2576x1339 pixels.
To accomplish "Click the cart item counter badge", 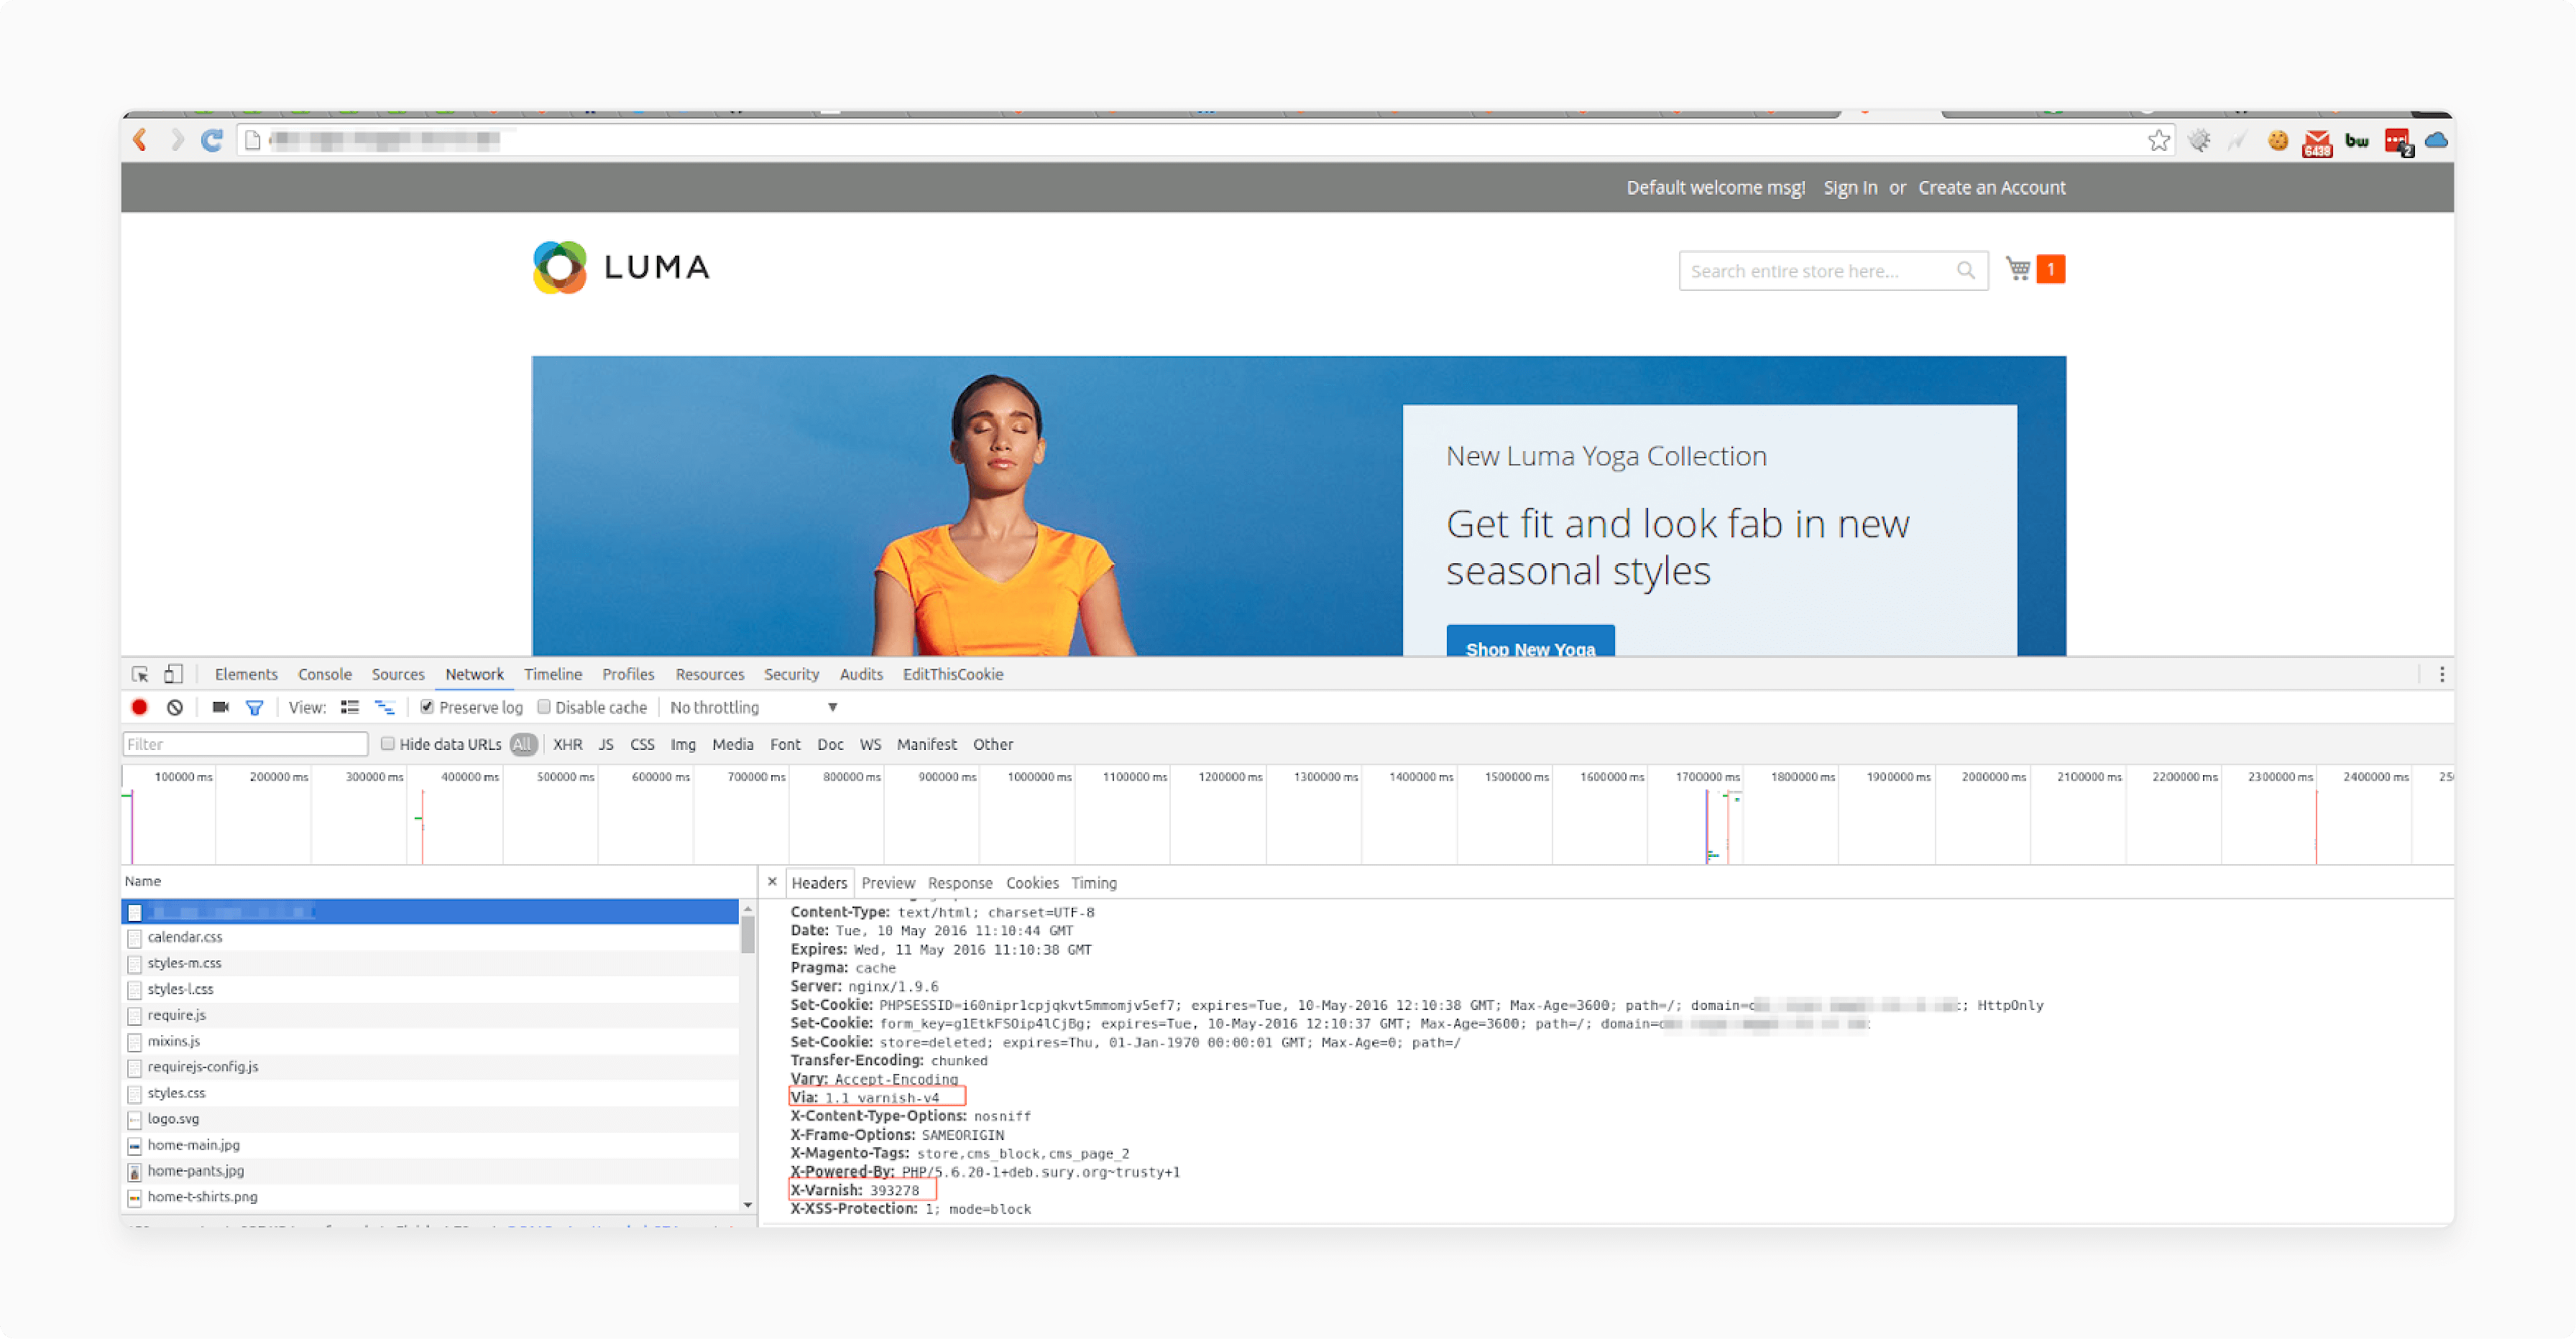I will pyautogui.click(x=2050, y=269).
